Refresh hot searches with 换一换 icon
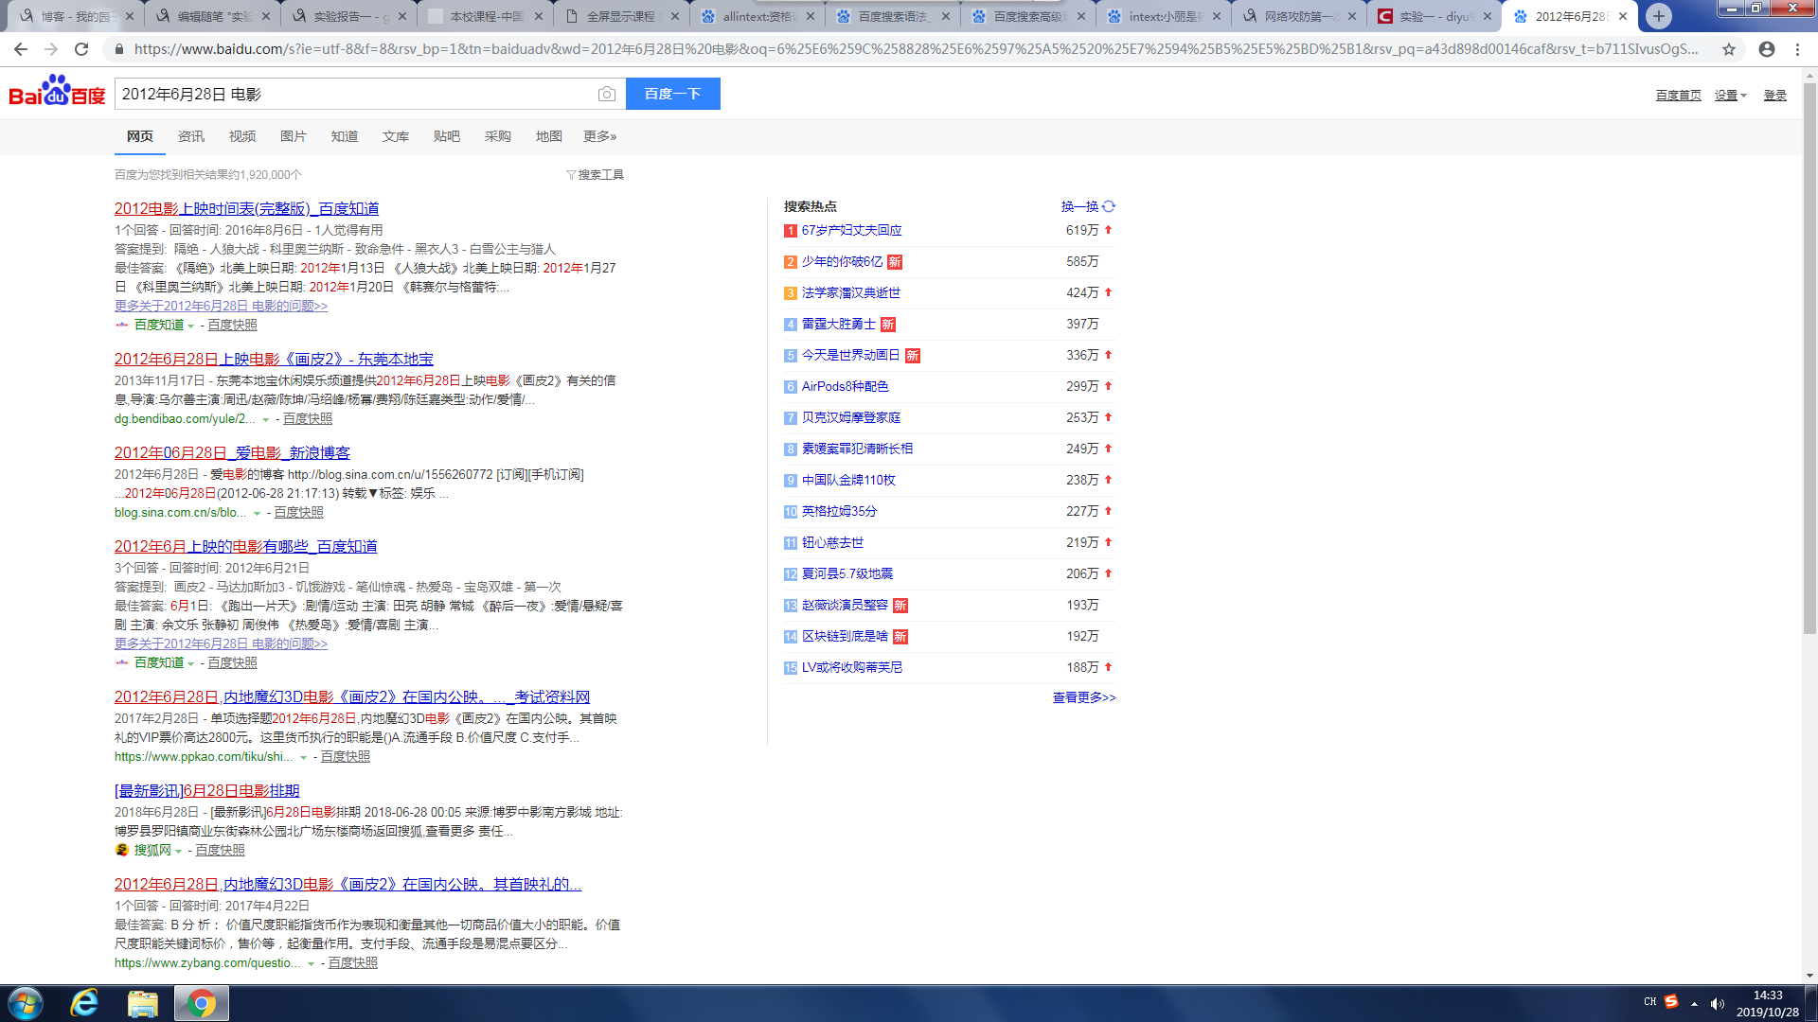This screenshot has width=1818, height=1022. [1109, 206]
